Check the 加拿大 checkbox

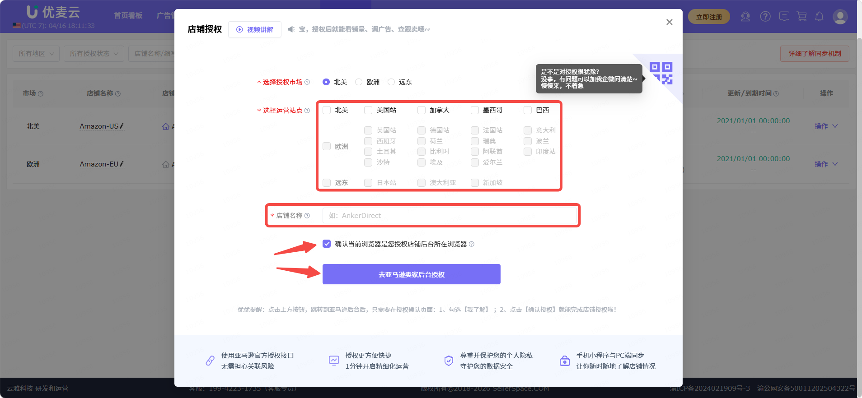click(x=422, y=110)
